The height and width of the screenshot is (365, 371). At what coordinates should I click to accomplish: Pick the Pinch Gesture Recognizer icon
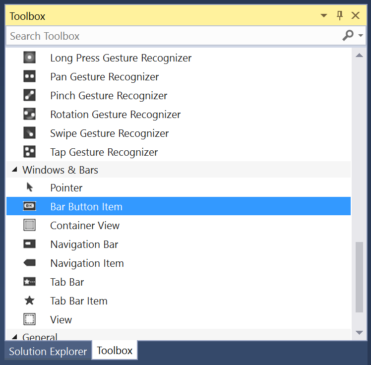[29, 95]
